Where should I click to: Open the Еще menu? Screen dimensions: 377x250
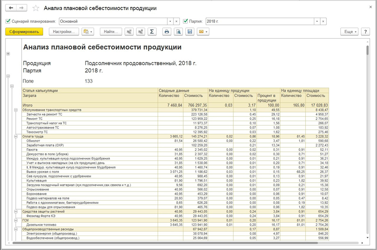pos(349,32)
